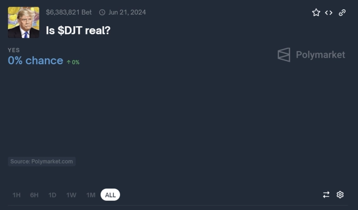Click the swap arrows icon below chart

(x=326, y=194)
